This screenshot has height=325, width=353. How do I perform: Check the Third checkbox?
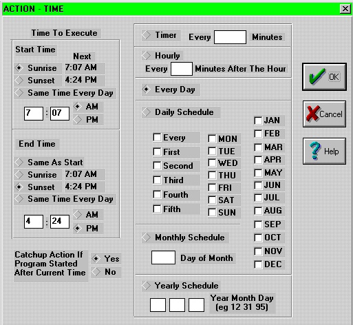[157, 180]
